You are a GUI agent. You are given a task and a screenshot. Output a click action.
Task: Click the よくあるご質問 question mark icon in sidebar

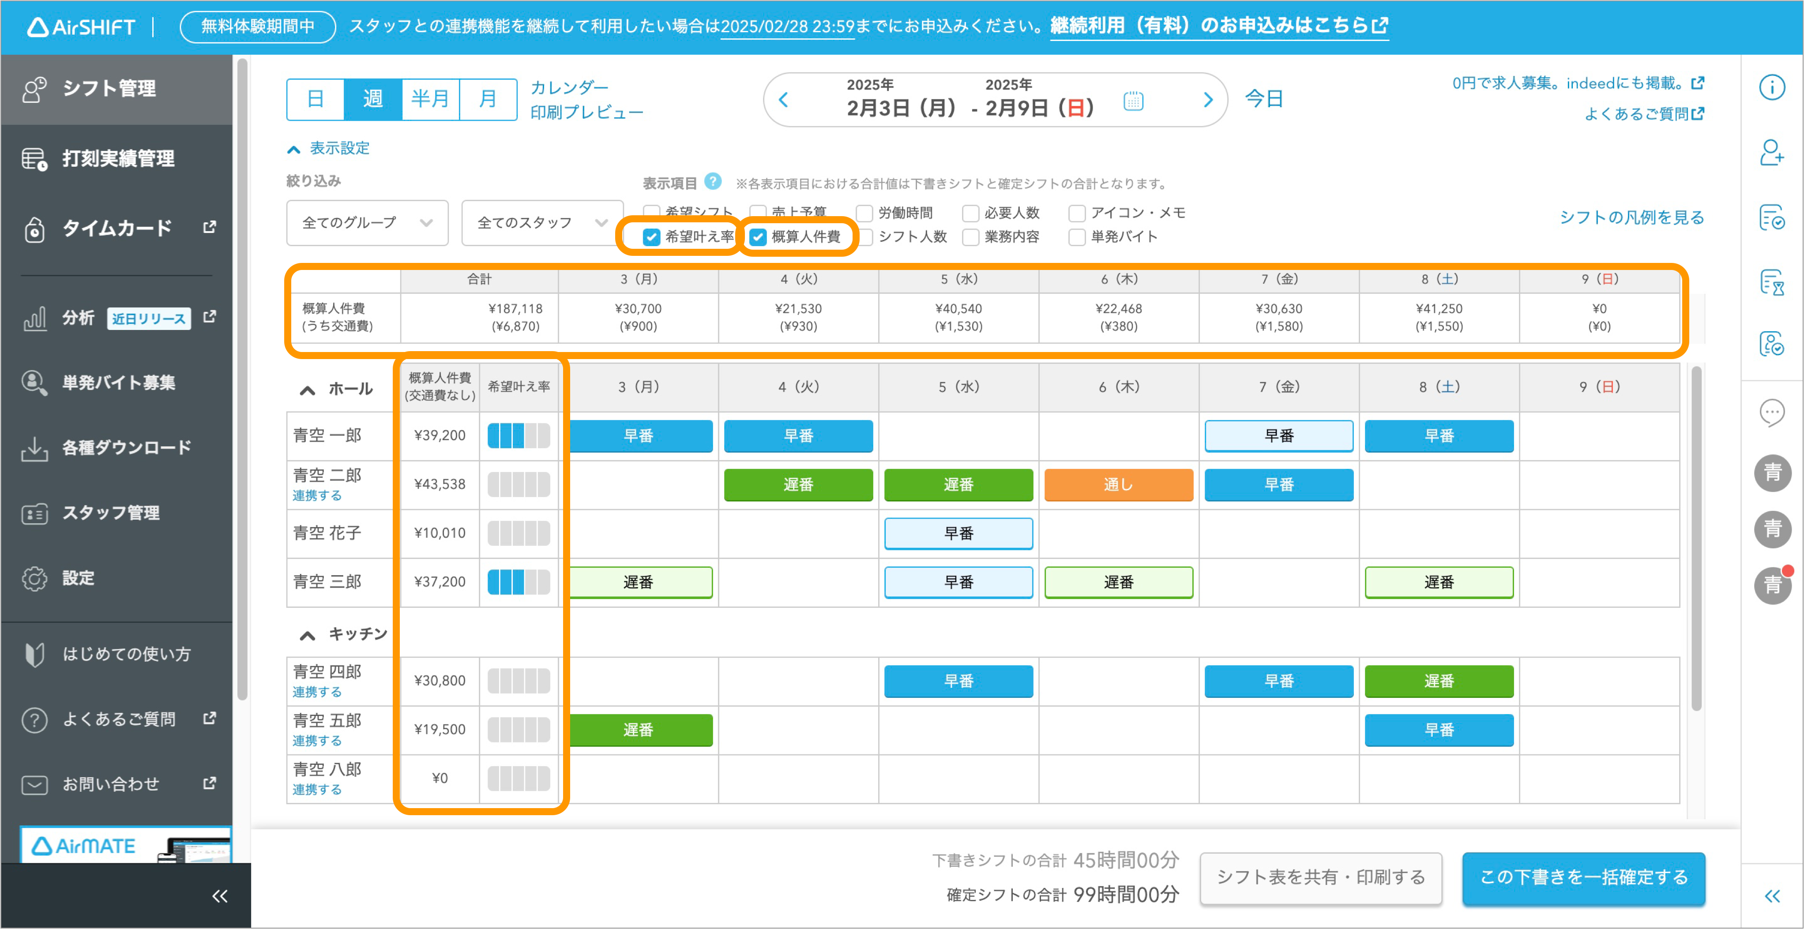click(34, 719)
